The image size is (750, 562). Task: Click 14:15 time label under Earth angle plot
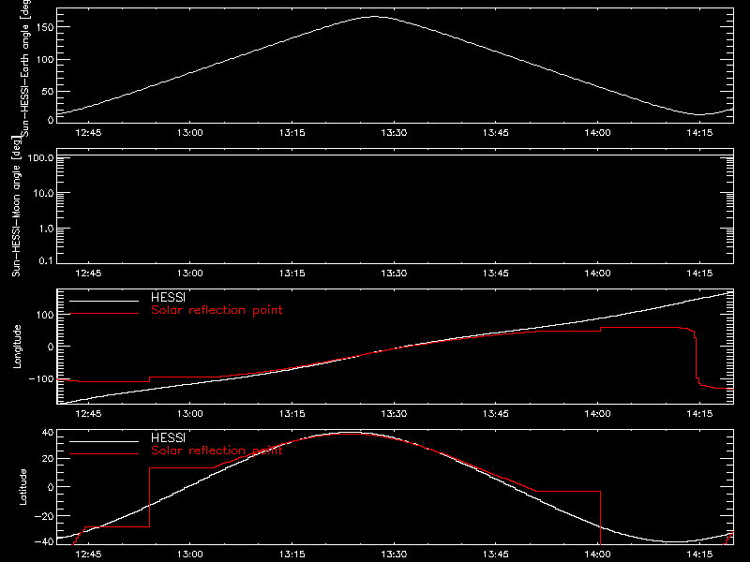[699, 132]
